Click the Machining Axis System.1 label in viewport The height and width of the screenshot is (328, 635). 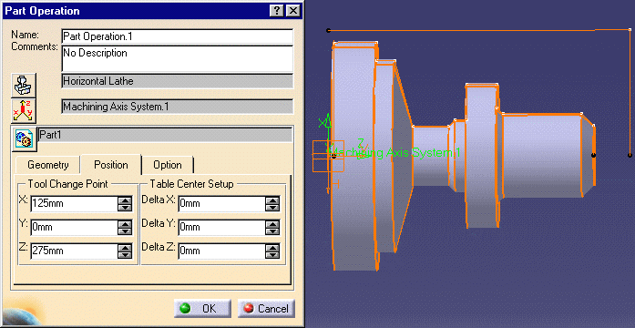[393, 153]
